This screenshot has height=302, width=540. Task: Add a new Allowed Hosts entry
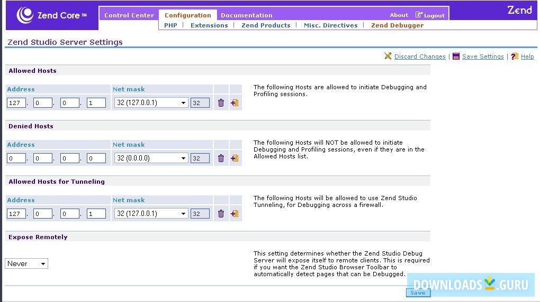(x=235, y=103)
